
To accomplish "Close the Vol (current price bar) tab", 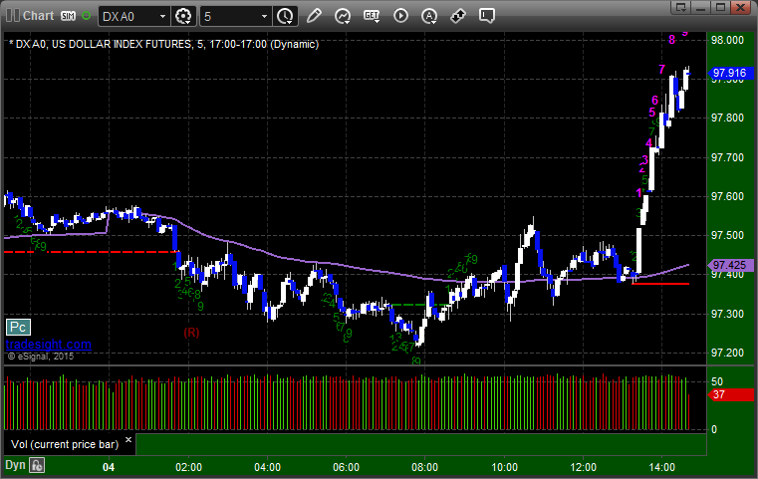I will pyautogui.click(x=128, y=440).
